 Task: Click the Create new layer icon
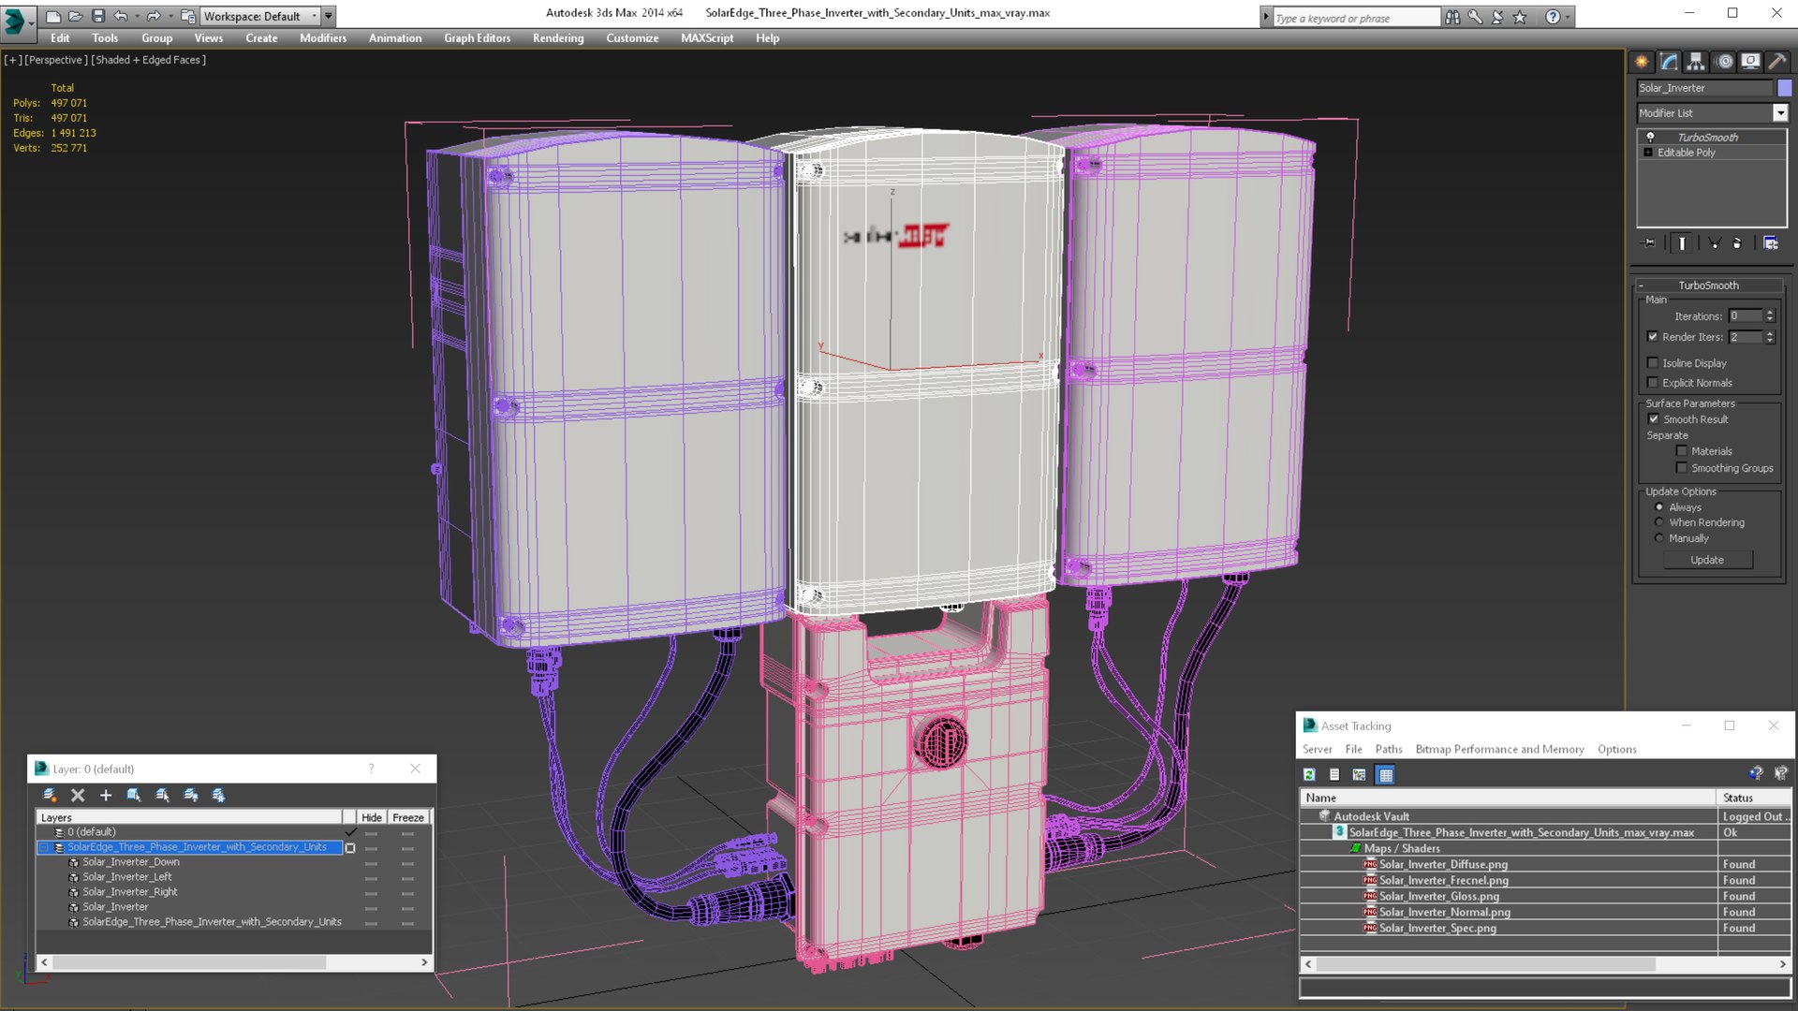click(50, 795)
